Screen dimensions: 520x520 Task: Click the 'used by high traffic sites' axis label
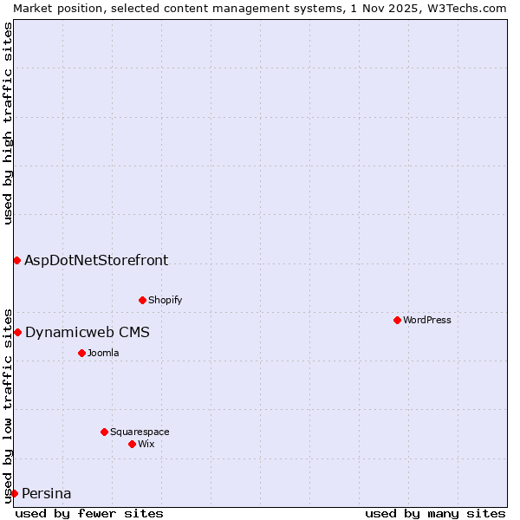click(x=8, y=123)
